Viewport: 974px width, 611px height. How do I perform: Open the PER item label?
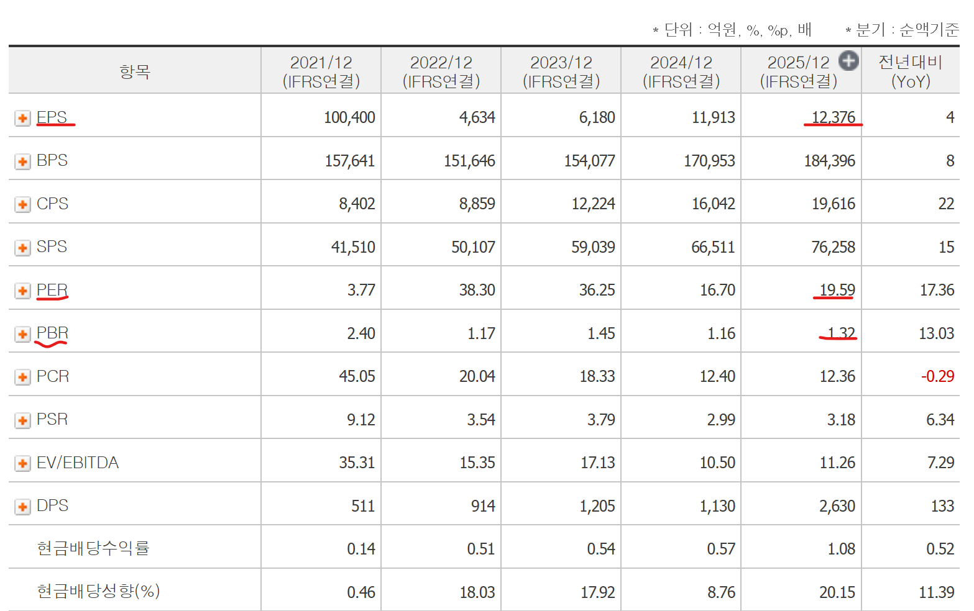52,290
